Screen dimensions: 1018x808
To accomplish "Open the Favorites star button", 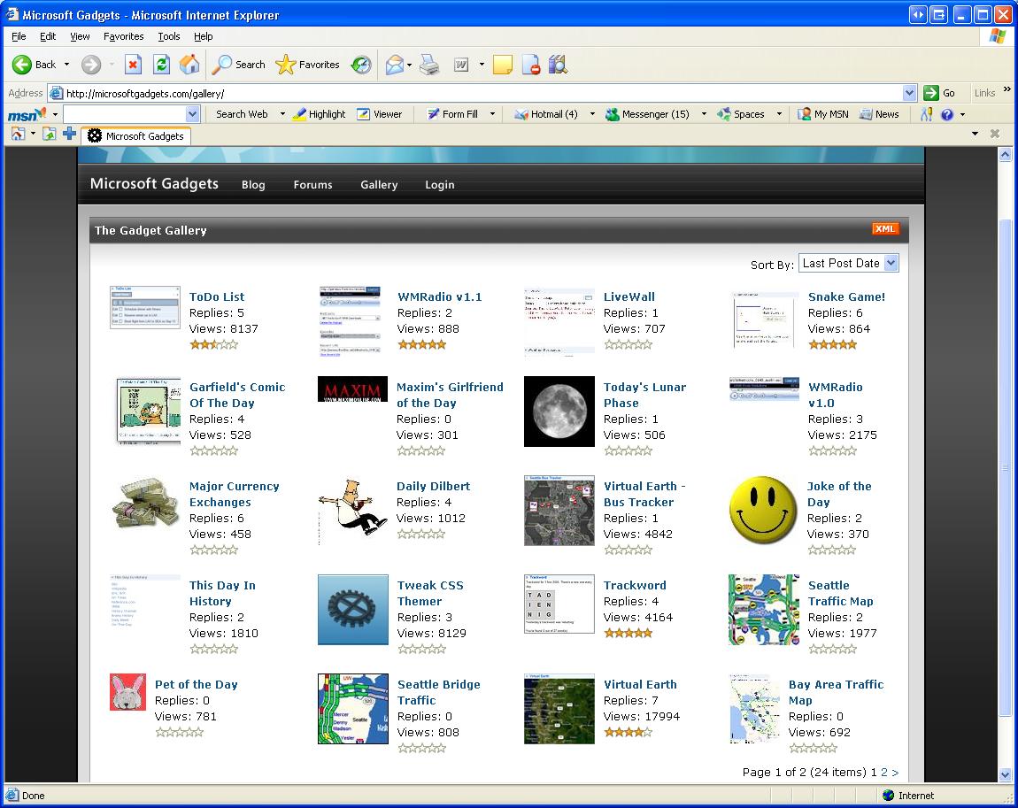I will coord(307,65).
